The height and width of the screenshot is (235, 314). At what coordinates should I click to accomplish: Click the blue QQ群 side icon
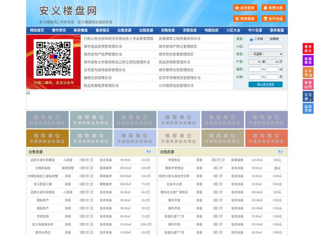click(x=308, y=97)
